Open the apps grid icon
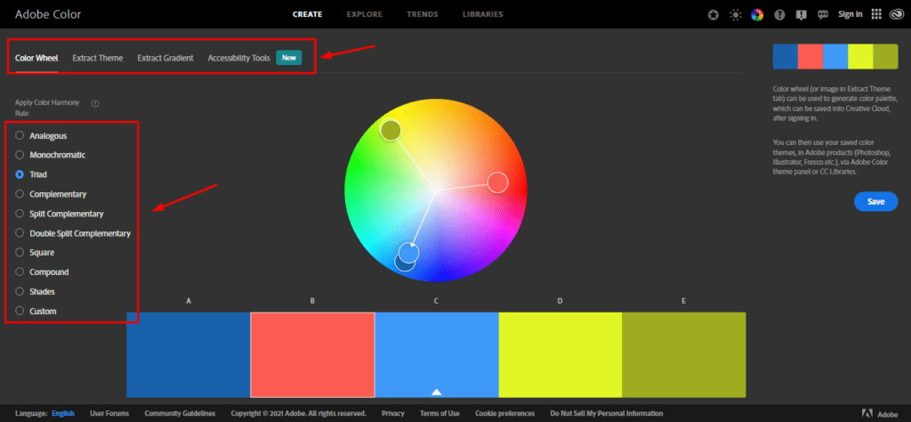Viewport: 911px width, 422px height. click(876, 14)
